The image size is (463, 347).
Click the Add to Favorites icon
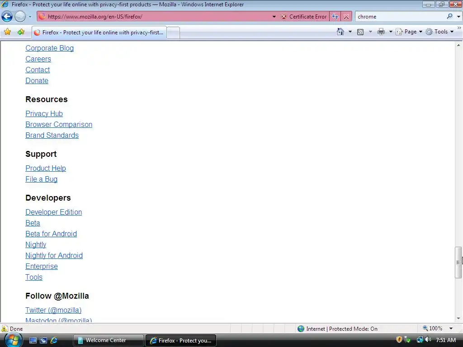[21, 32]
